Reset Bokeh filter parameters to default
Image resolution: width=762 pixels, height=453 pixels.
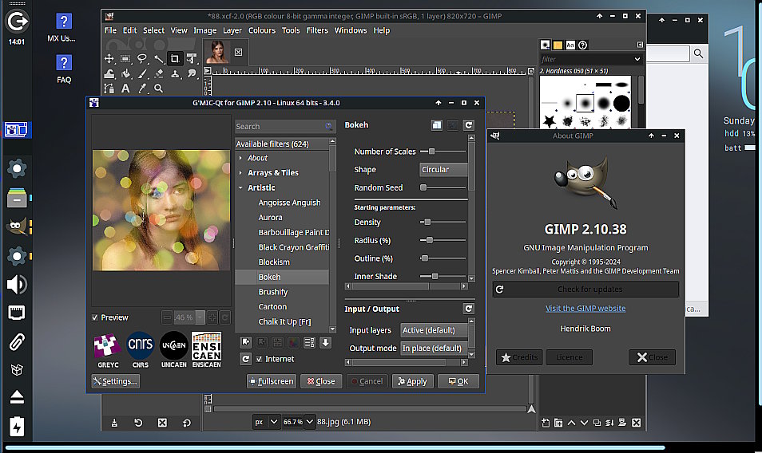coord(468,125)
